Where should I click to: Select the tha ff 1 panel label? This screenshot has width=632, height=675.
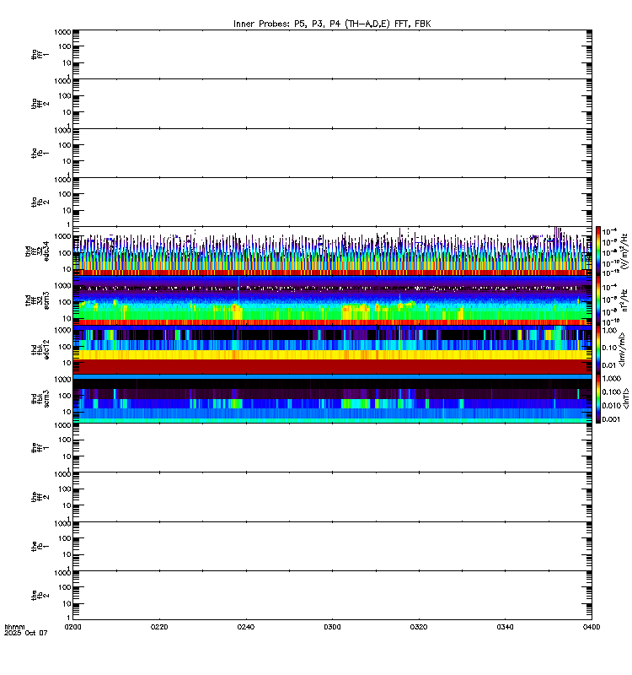click(x=40, y=55)
